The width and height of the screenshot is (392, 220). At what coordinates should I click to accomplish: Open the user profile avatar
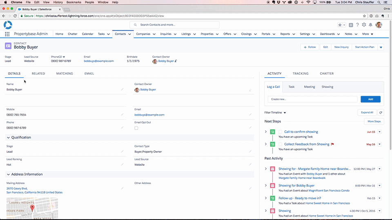(x=379, y=25)
